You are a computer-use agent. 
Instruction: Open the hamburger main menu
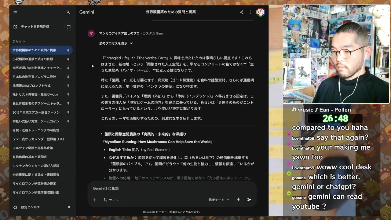pyautogui.click(x=15, y=12)
